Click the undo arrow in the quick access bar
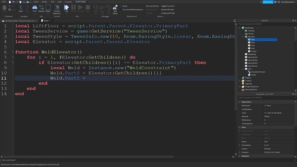Image resolution: width=297 pixels, height=167 pixels. [x=13, y=2]
